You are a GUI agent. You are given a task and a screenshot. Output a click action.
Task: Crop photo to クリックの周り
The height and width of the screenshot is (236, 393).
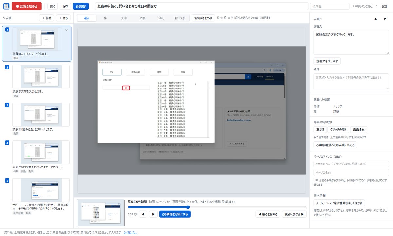click(338, 129)
